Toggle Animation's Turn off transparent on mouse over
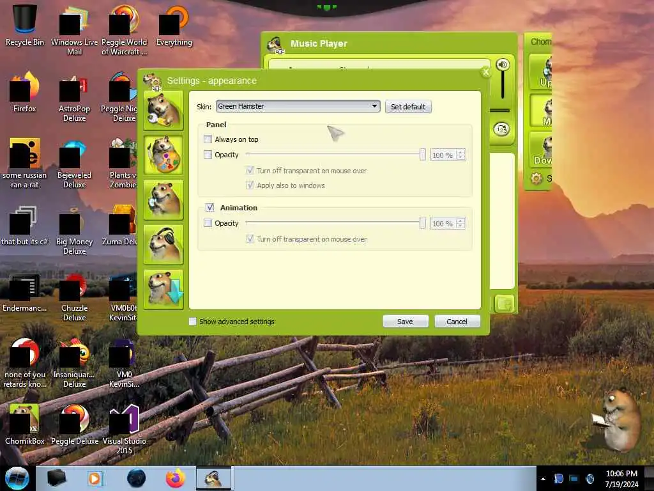Image resolution: width=654 pixels, height=491 pixels. pos(250,239)
